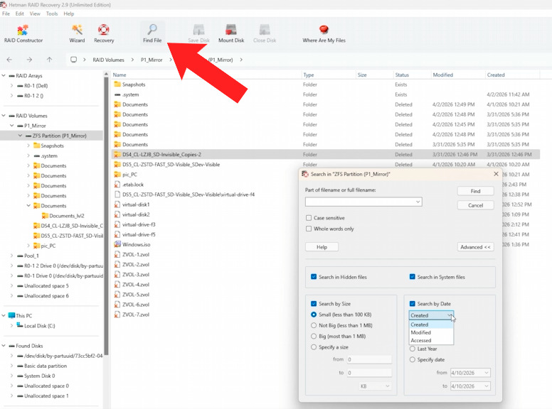Open the filename history dropdown
This screenshot has height=409, width=552.
point(418,202)
